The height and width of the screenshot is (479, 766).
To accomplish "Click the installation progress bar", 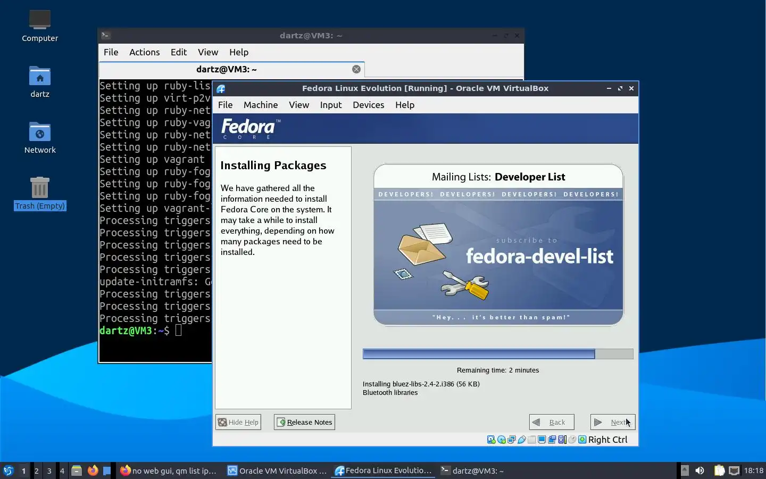I will point(498,354).
